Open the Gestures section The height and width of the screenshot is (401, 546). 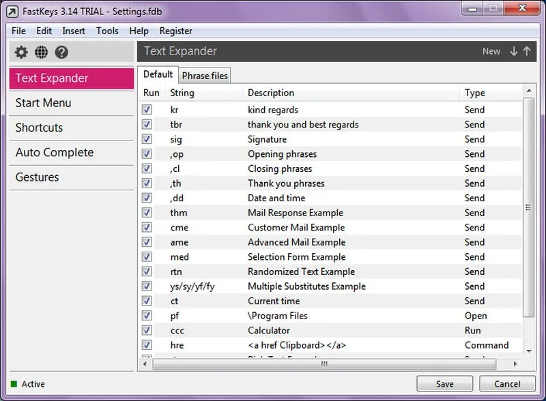72,177
